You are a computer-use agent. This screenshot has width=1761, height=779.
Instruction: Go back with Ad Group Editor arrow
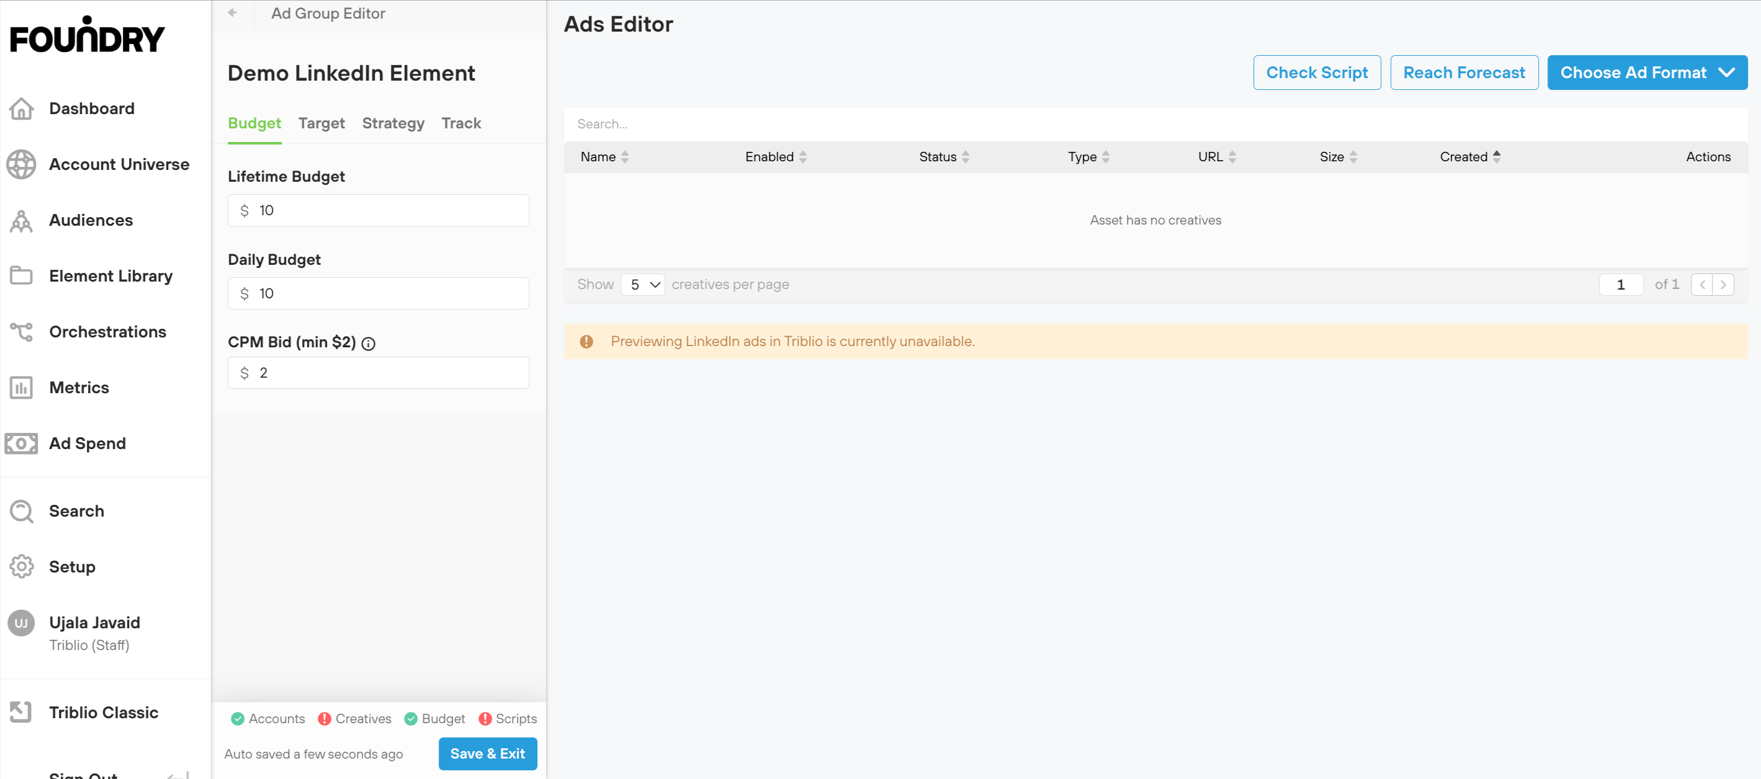point(233,13)
